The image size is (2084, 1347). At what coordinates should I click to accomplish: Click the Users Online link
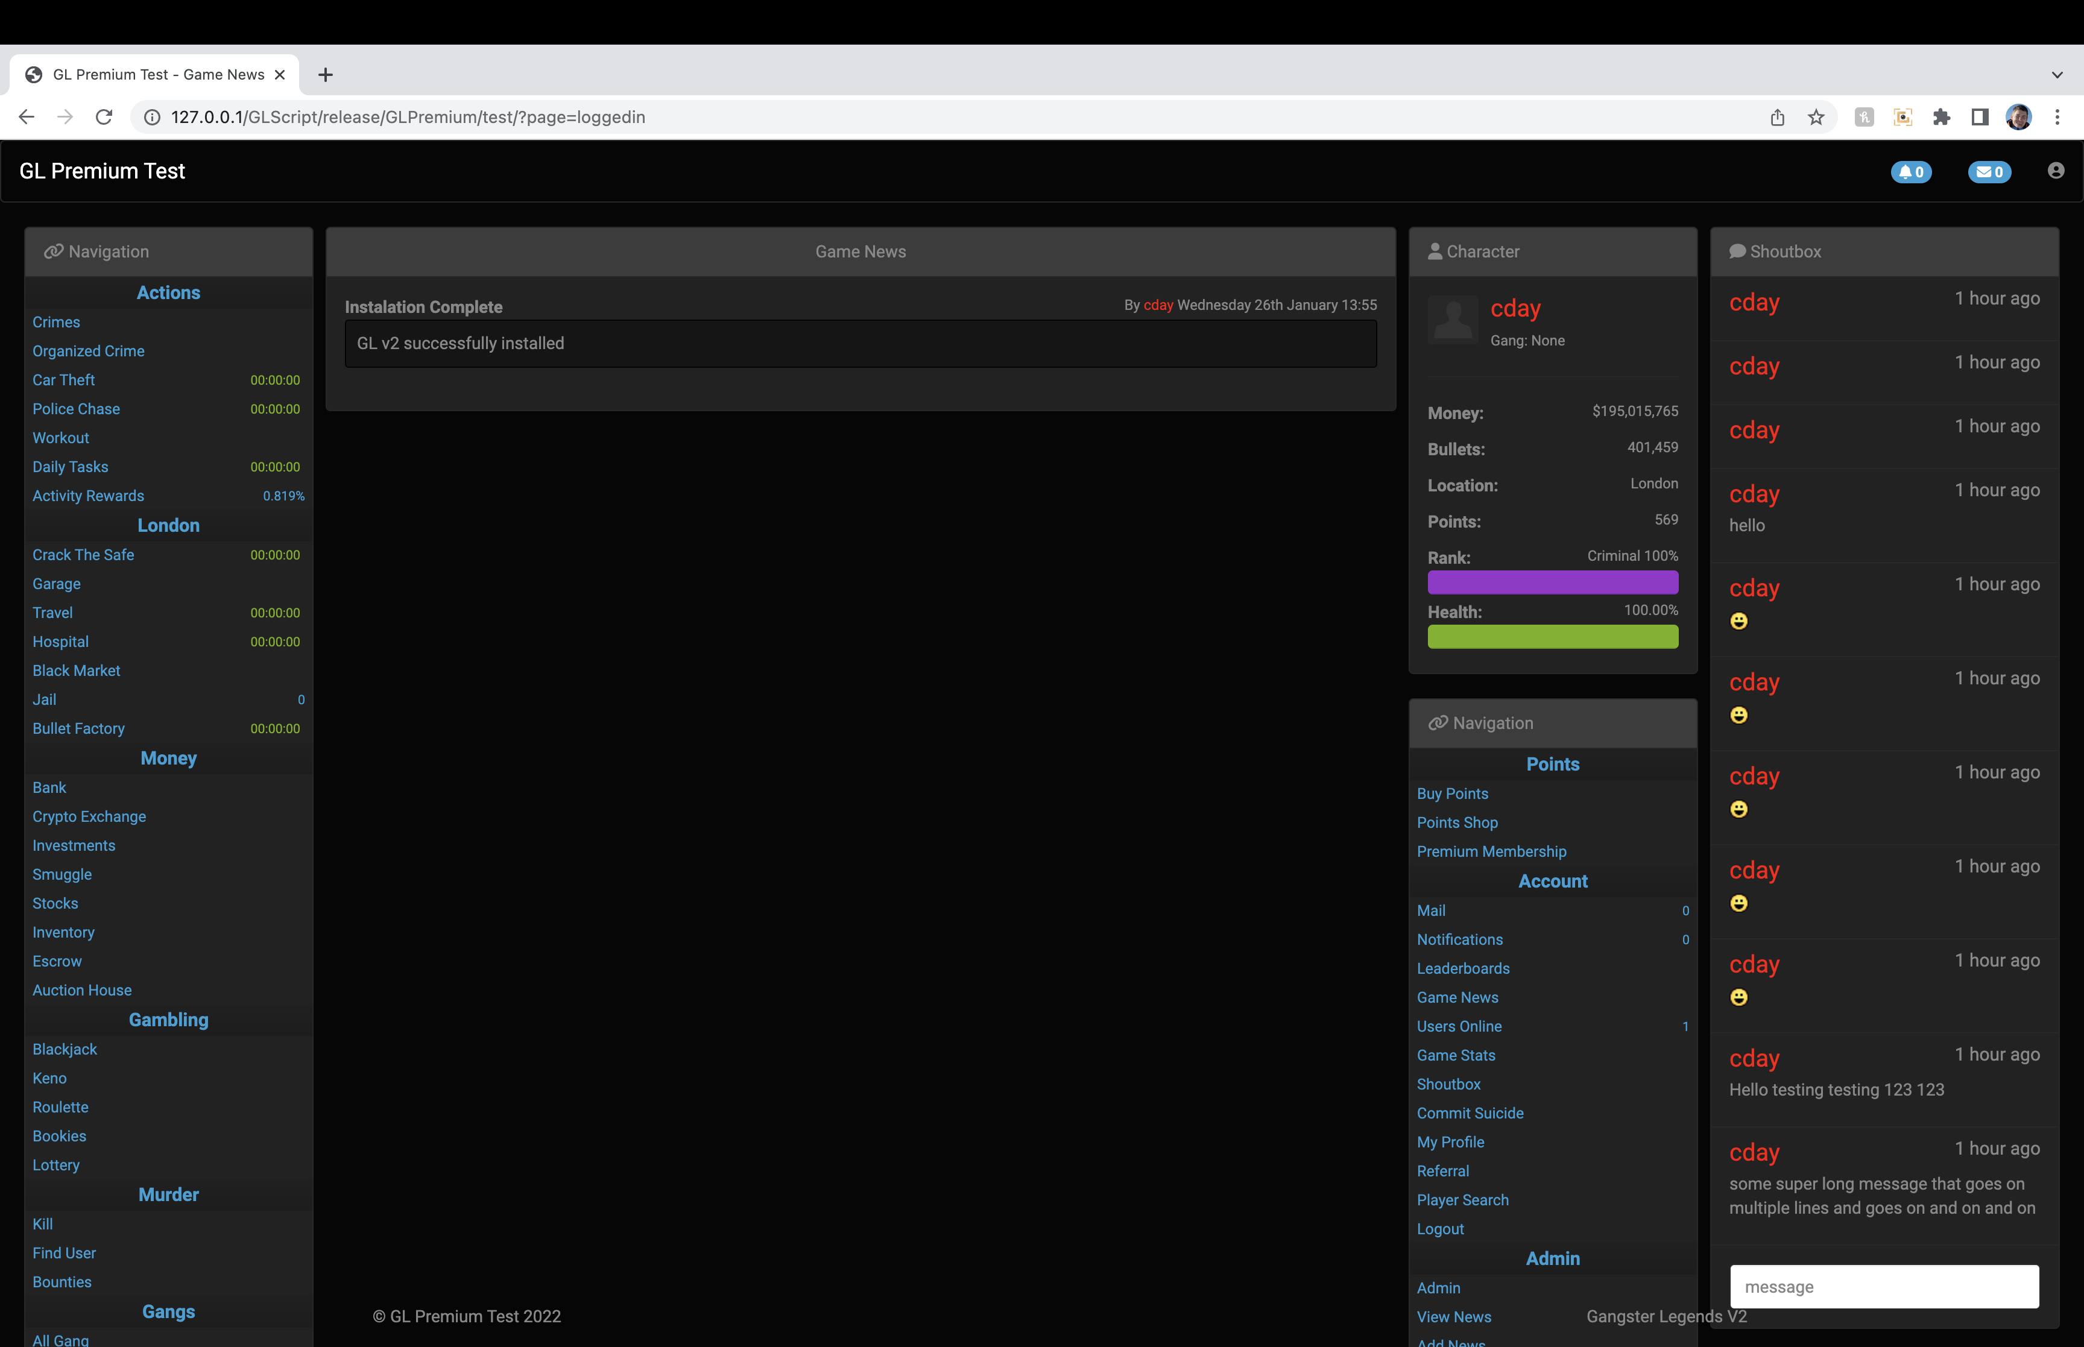(1459, 1026)
